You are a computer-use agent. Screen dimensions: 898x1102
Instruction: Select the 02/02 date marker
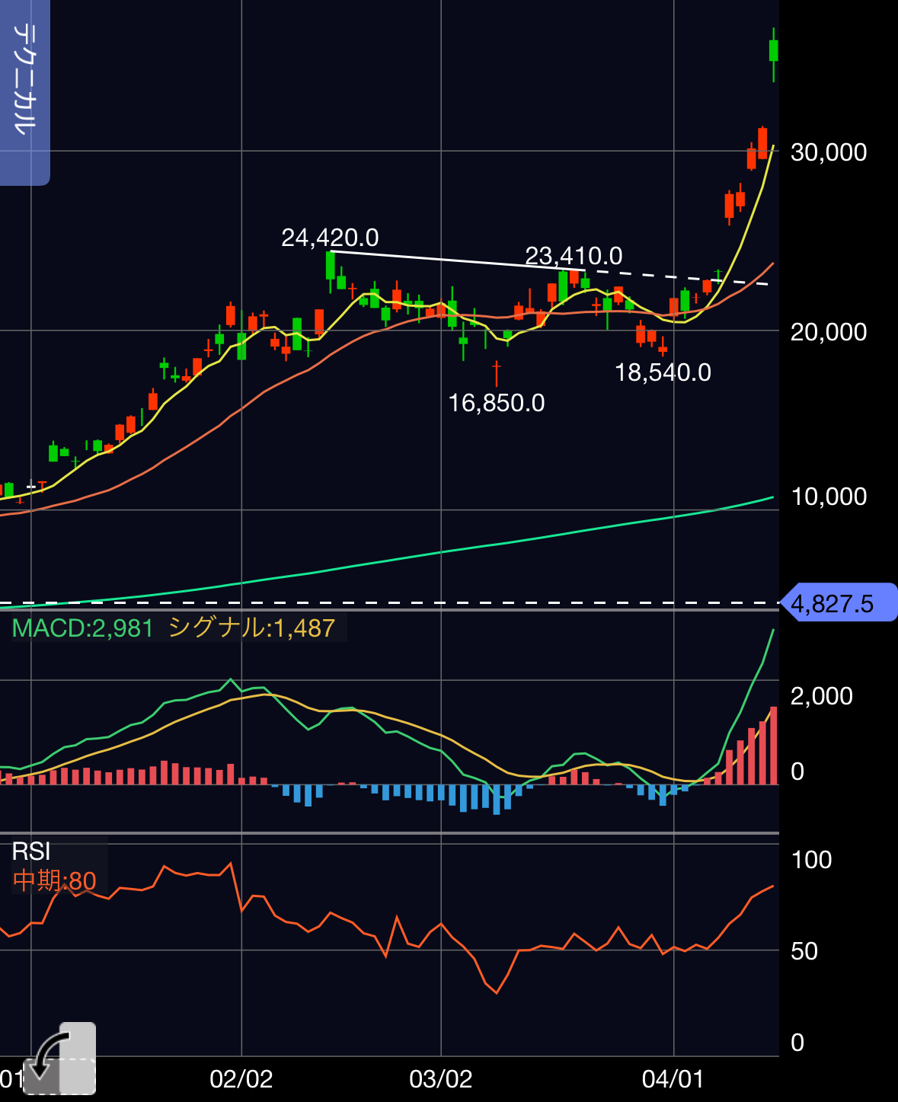coord(241,1078)
